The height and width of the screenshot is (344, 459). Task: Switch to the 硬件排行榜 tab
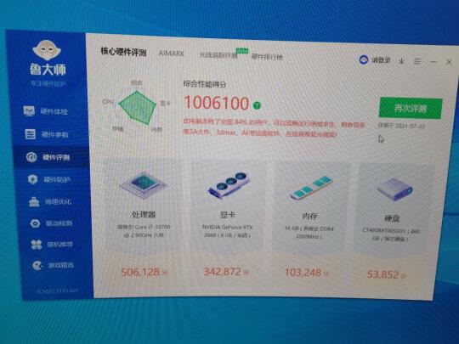(x=267, y=57)
